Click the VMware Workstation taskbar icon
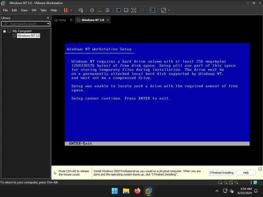 149,191
